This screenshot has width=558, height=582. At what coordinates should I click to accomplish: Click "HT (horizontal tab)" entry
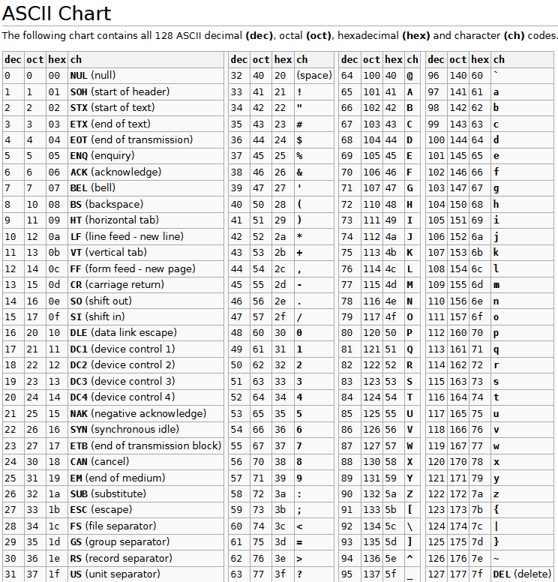(146, 220)
